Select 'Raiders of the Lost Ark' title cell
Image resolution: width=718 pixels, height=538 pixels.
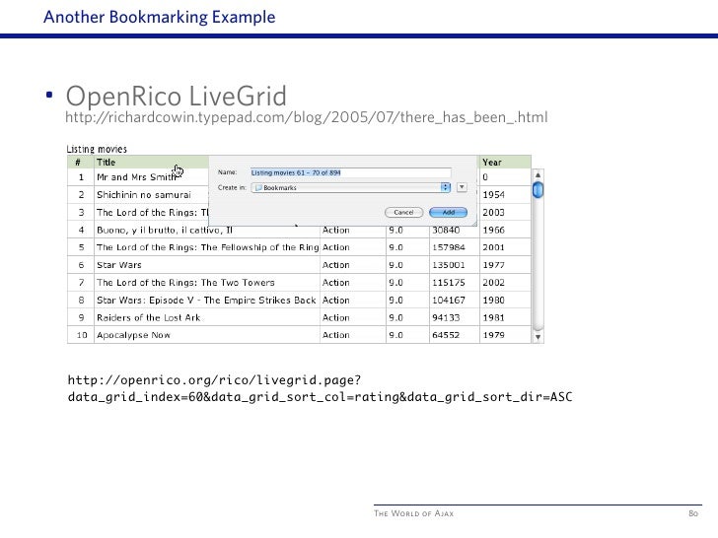tap(148, 317)
